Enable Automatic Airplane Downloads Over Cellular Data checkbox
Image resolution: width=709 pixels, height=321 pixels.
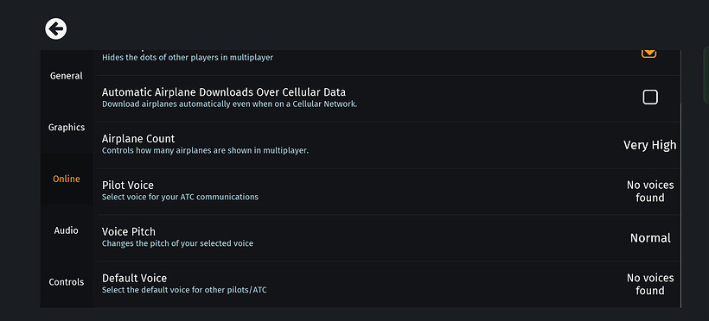(649, 97)
